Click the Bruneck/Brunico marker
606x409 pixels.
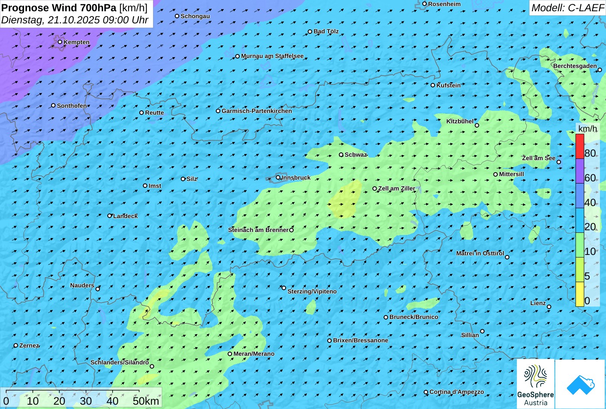coord(386,317)
